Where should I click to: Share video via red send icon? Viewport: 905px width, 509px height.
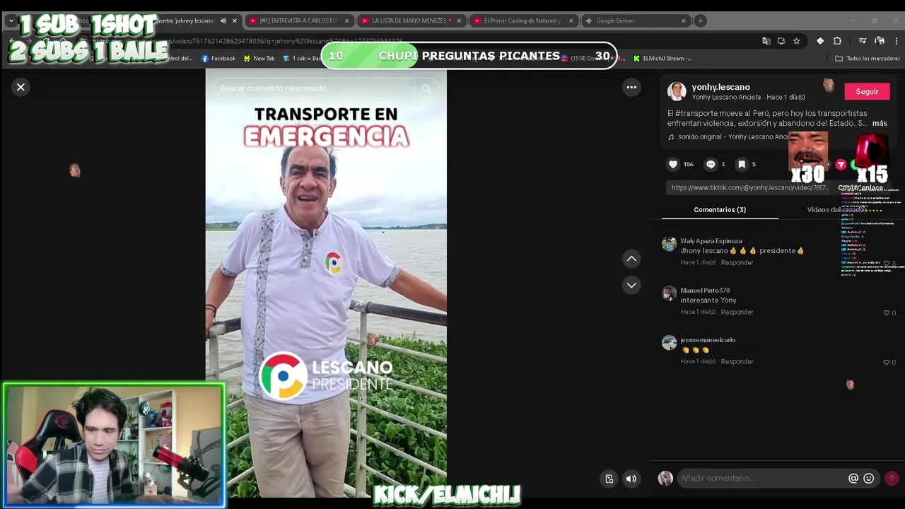tap(841, 164)
